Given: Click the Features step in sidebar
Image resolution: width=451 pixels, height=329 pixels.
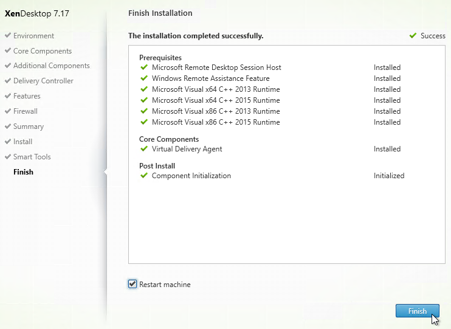Looking at the screenshot, I should pyautogui.click(x=27, y=96).
